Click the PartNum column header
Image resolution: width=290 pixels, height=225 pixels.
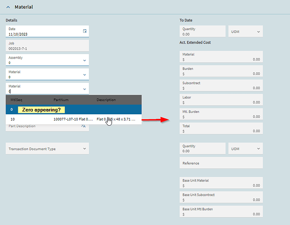tap(61, 100)
